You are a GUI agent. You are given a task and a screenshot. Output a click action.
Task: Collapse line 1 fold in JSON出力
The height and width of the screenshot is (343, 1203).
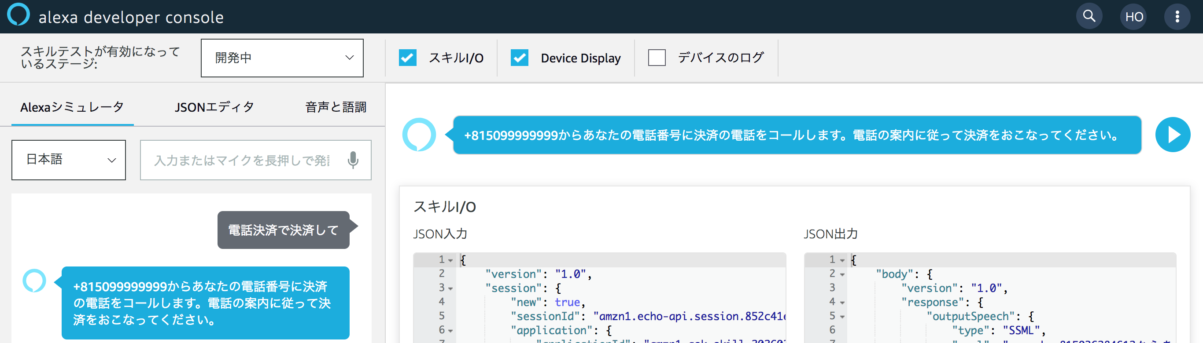click(x=842, y=260)
